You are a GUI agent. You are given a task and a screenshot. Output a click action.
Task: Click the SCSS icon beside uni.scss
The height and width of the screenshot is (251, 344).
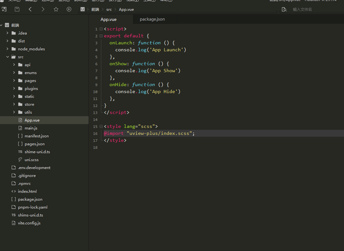(20, 160)
